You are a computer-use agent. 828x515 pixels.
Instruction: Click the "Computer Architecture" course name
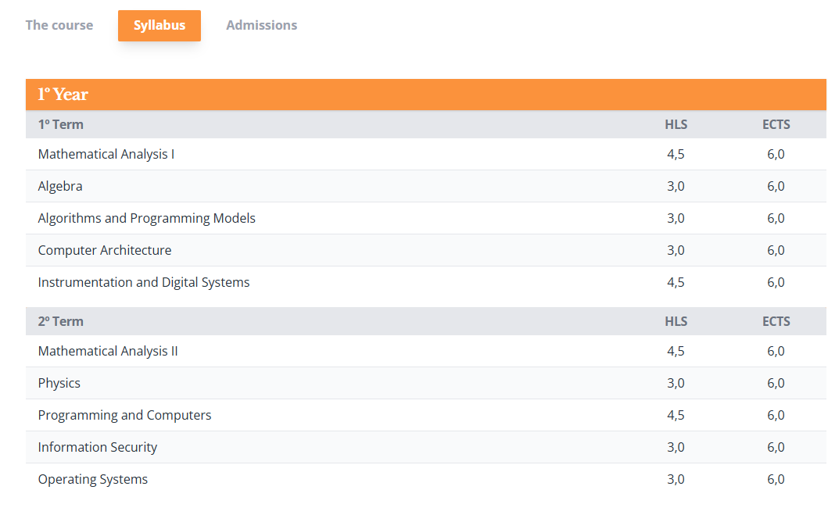point(105,250)
